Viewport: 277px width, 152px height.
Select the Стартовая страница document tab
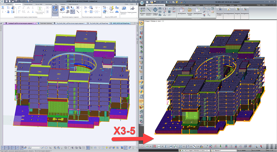45,23
